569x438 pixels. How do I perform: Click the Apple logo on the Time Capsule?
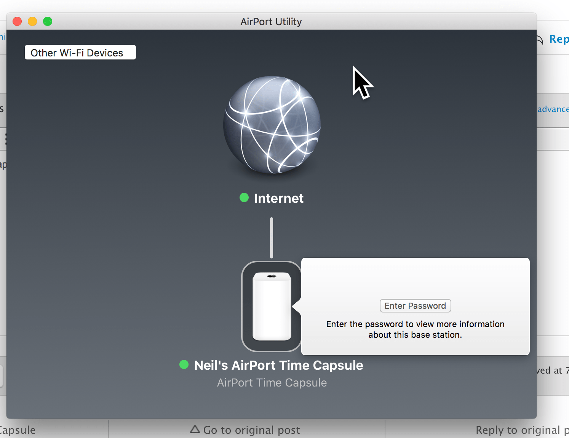tap(271, 275)
